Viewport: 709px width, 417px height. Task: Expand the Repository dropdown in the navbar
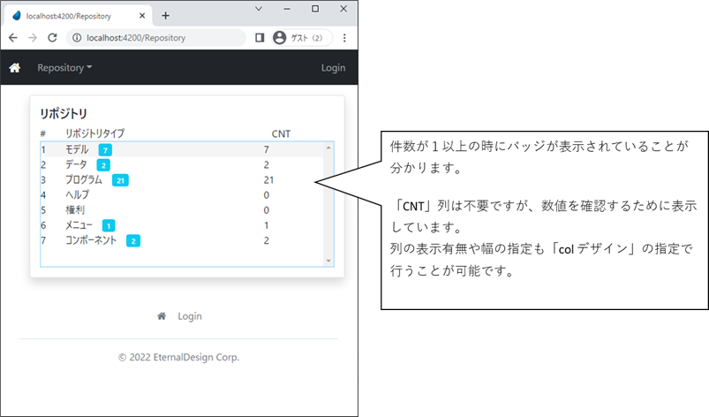click(x=64, y=68)
